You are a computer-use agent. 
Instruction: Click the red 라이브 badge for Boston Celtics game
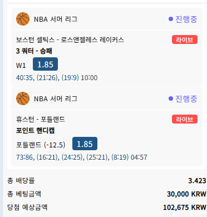point(185,40)
